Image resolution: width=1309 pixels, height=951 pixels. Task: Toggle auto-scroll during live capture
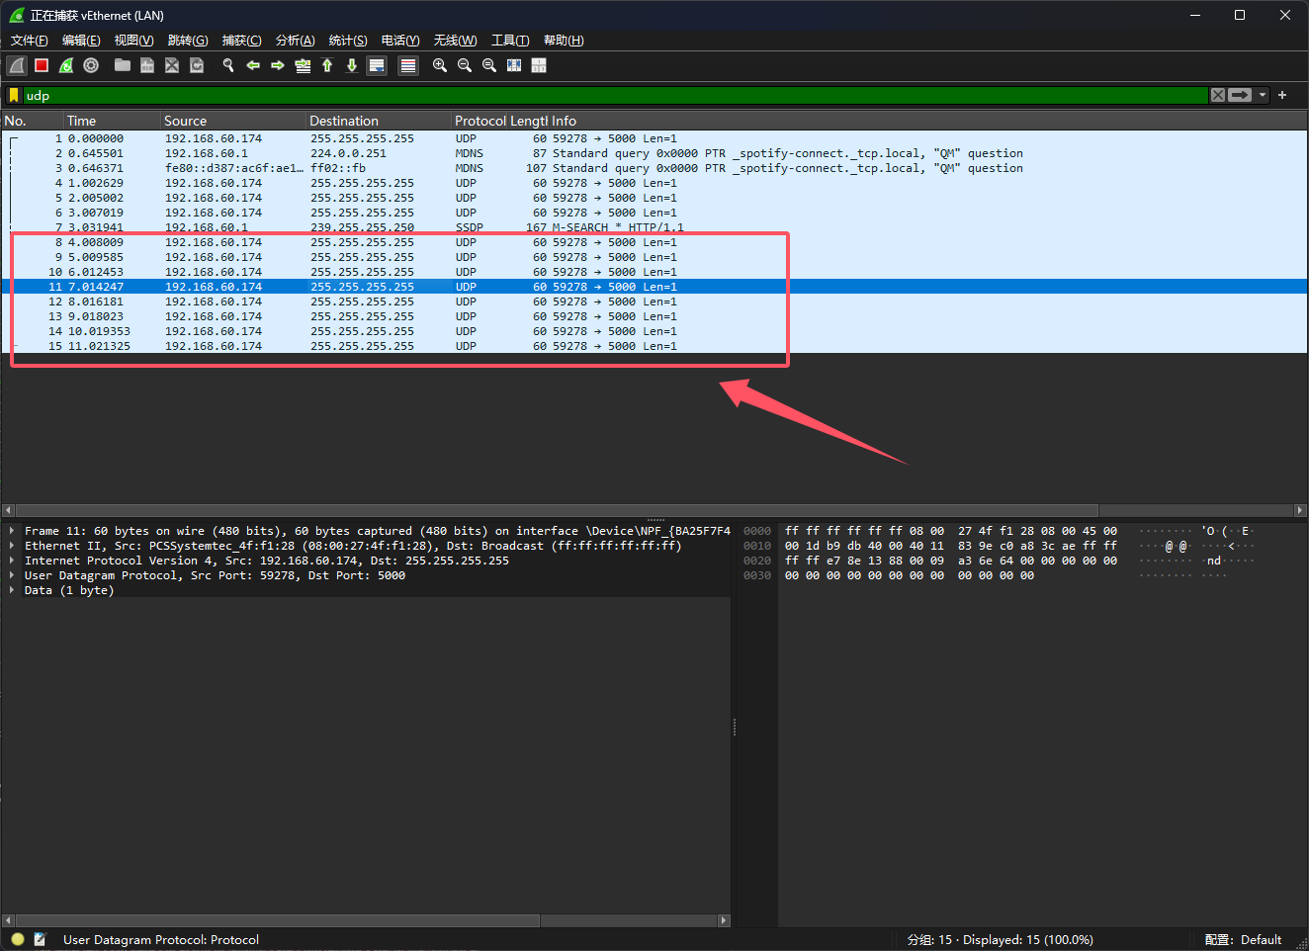pos(377,65)
